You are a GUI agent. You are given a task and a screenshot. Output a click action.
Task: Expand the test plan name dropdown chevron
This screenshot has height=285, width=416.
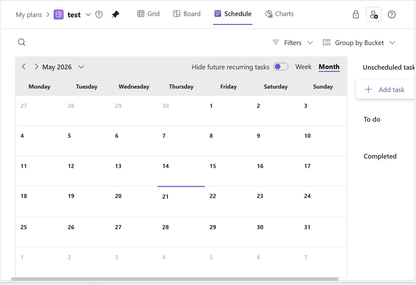pyautogui.click(x=88, y=15)
